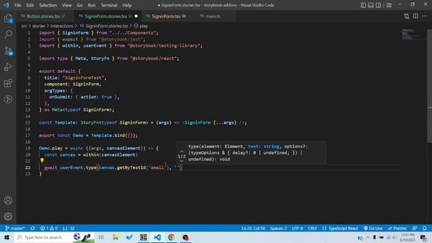This screenshot has width=432, height=243.
Task: Show the next signature in parameter hint
Action: 182,161
